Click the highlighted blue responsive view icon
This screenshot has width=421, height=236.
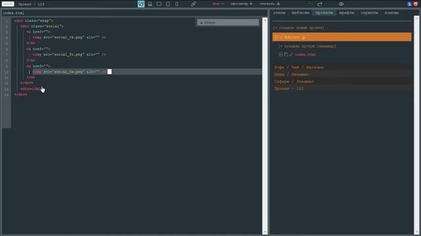141,4
